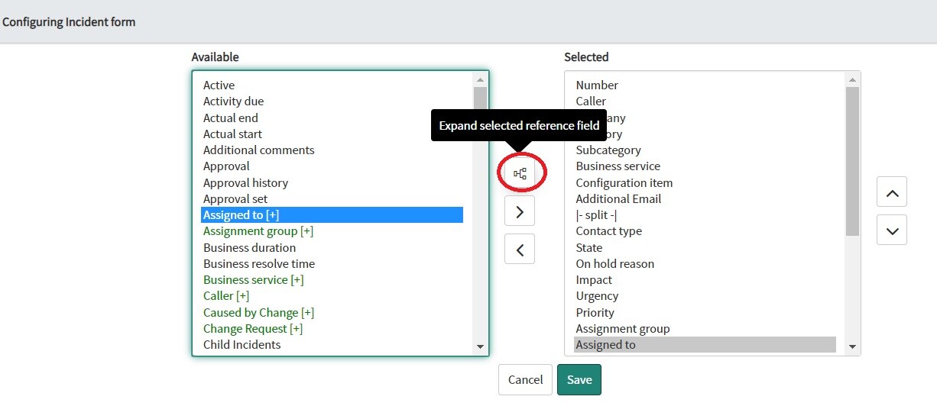937x406 pixels.
Task: Click the Expand selected reference field icon
Action: (x=520, y=173)
